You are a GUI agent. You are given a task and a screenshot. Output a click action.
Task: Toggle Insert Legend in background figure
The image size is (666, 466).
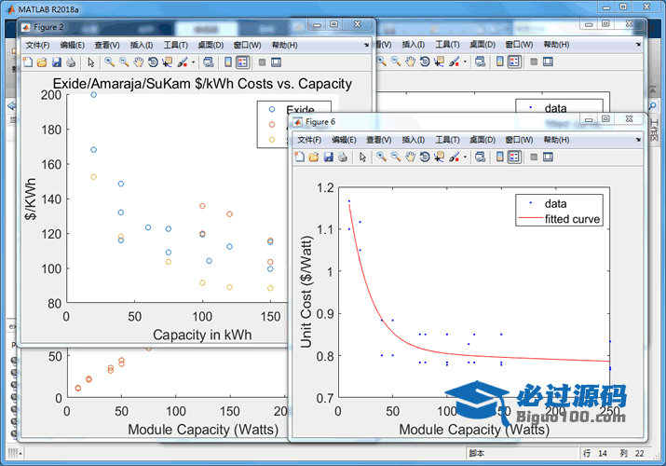tap(514, 62)
